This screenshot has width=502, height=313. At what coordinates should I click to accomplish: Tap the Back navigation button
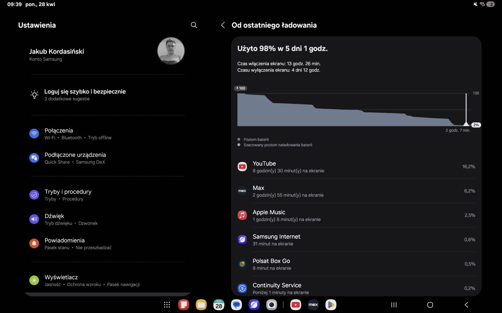click(467, 305)
